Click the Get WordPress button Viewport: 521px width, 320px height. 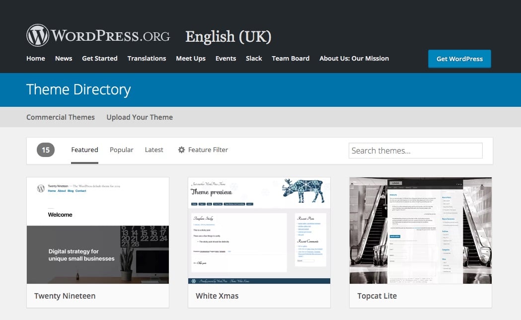tap(459, 59)
